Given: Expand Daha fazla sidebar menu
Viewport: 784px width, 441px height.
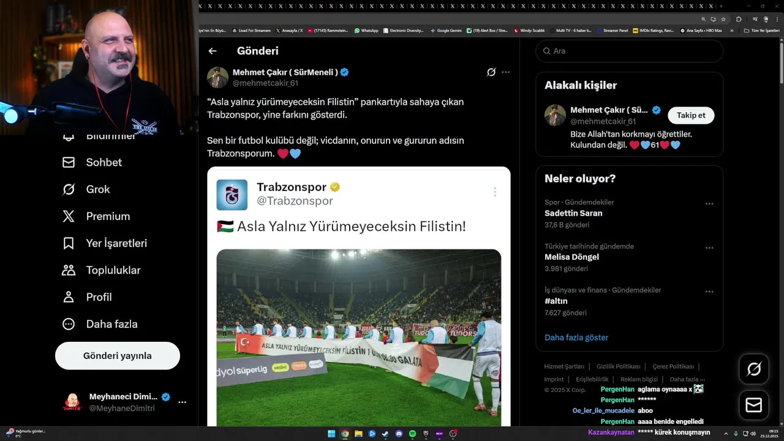Looking at the screenshot, I should click(x=100, y=324).
